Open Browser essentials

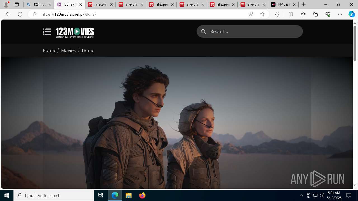coord(328,14)
